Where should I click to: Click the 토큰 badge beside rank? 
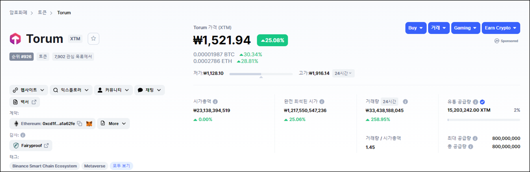(x=43, y=57)
